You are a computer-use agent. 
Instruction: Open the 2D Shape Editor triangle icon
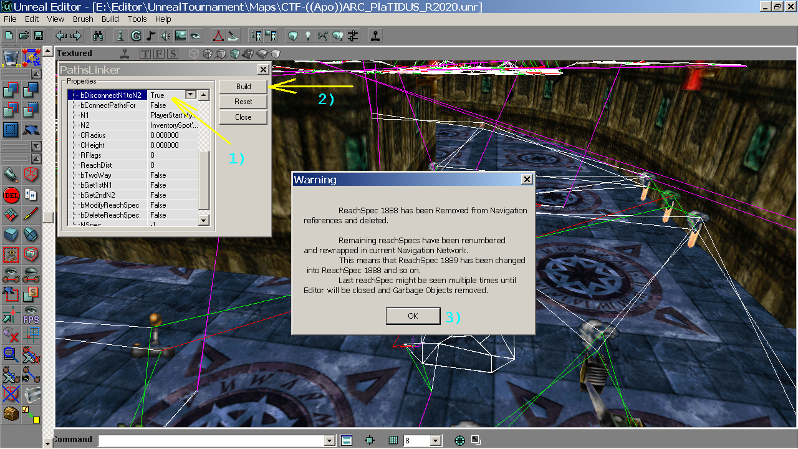(218, 36)
